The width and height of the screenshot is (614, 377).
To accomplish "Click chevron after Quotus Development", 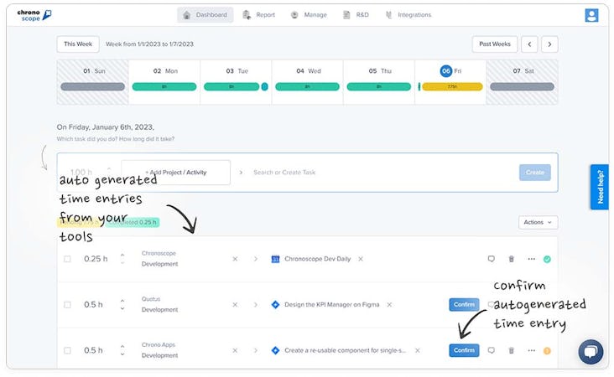I will click(x=256, y=305).
